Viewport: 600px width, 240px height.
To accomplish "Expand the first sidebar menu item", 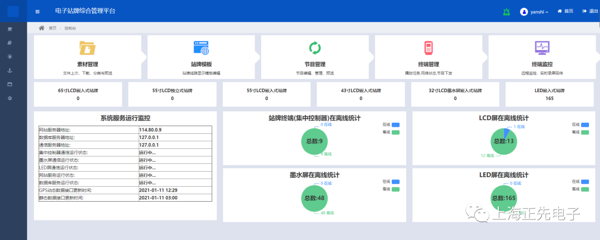I will tap(10, 29).
